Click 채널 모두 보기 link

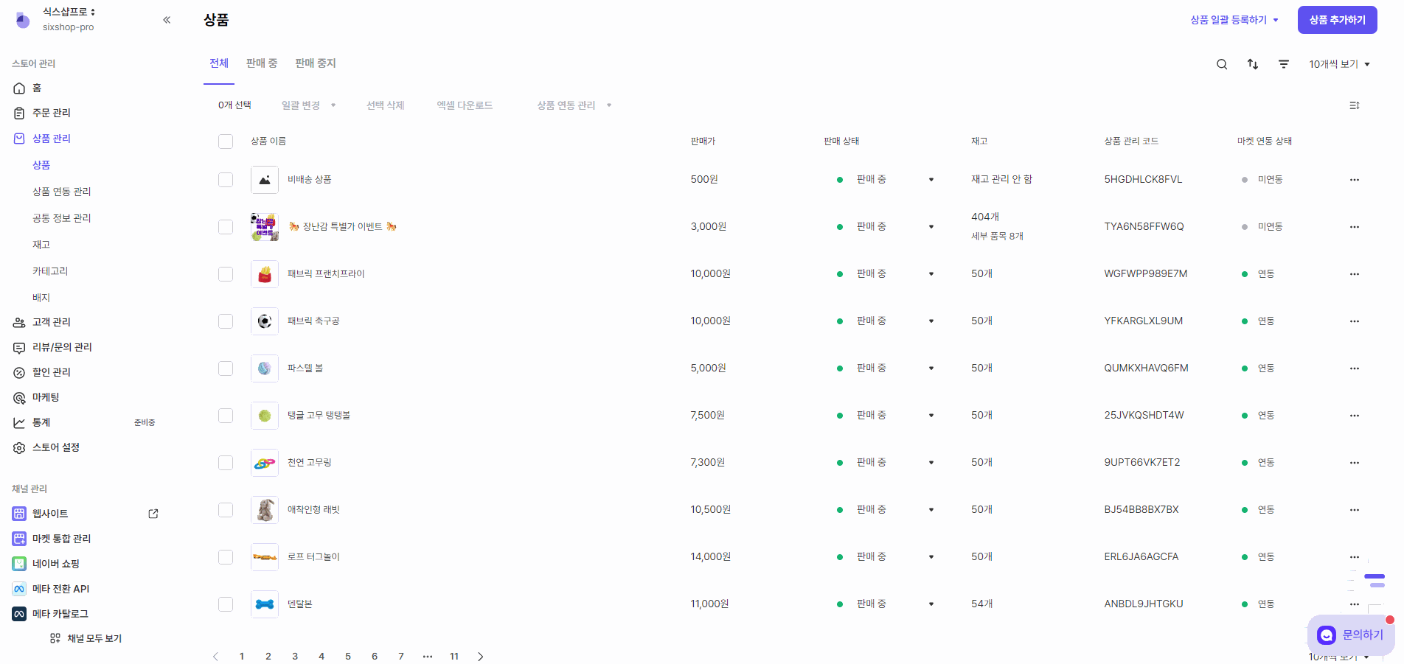point(86,638)
